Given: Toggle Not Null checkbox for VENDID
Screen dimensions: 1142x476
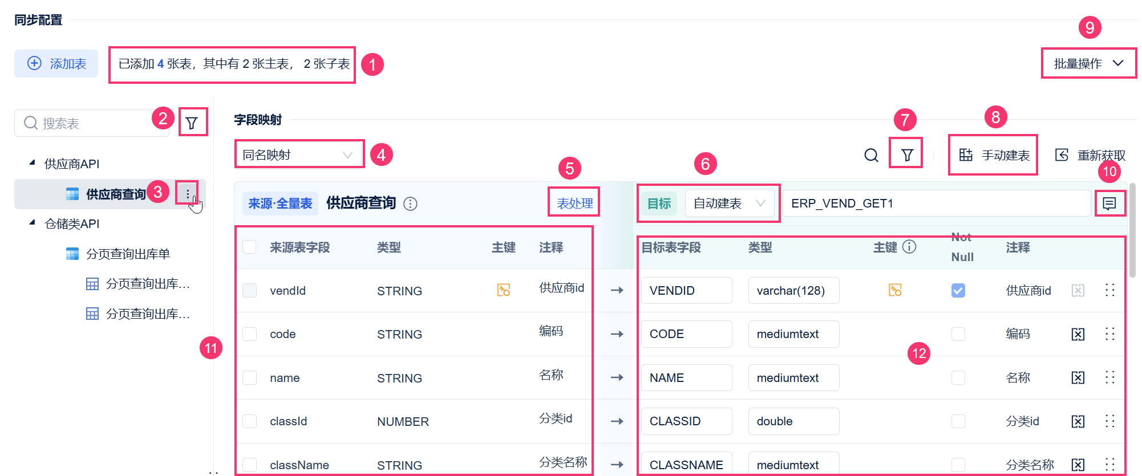Looking at the screenshot, I should tap(958, 291).
